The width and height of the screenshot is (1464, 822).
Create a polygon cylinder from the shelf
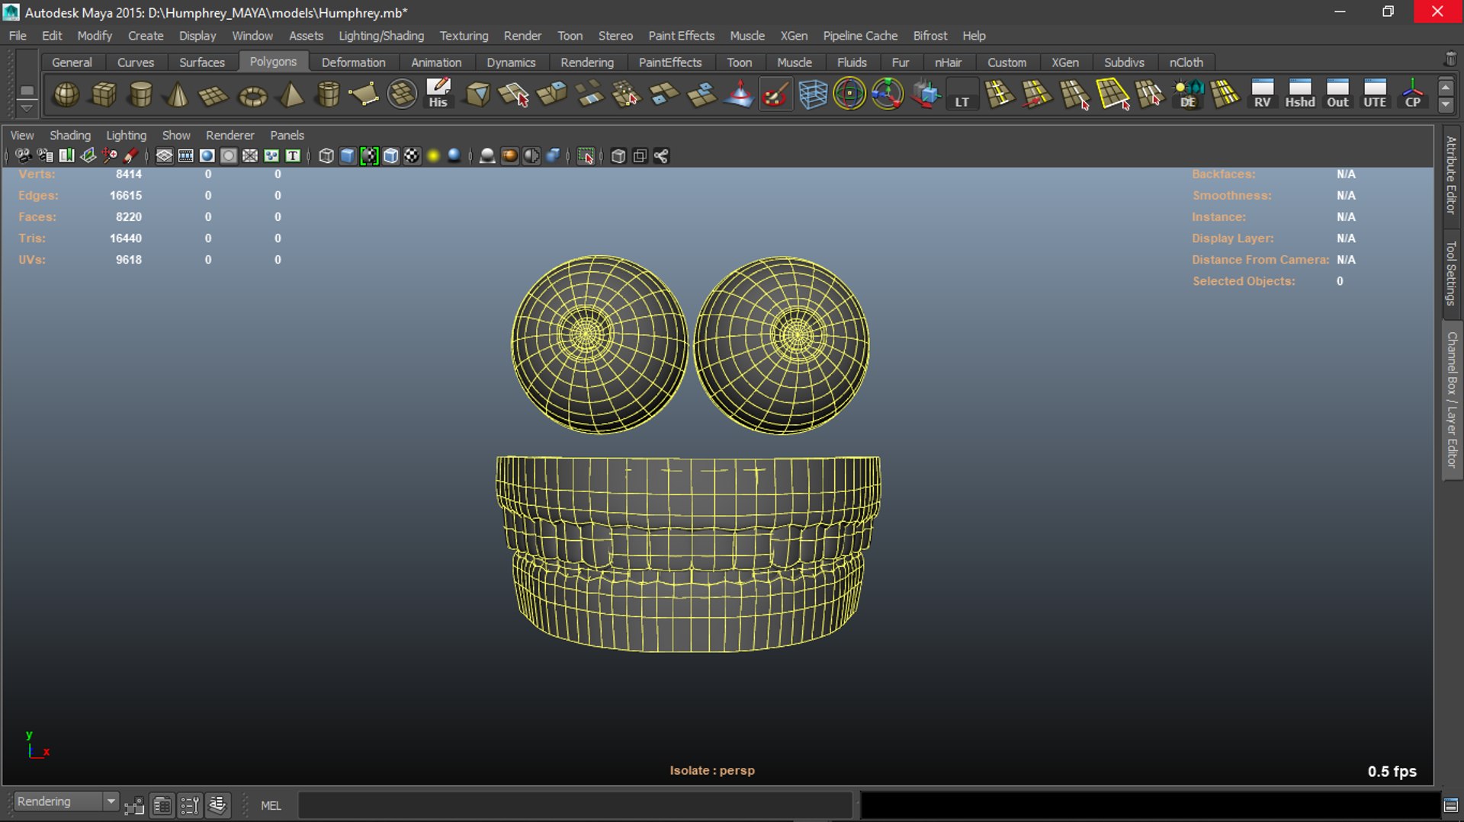tap(140, 94)
